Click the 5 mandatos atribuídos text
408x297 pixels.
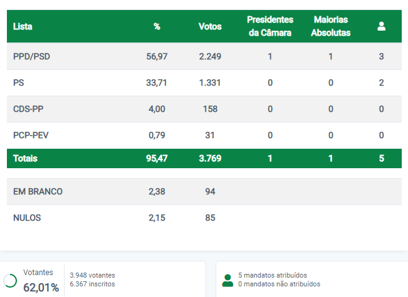pos(273,275)
